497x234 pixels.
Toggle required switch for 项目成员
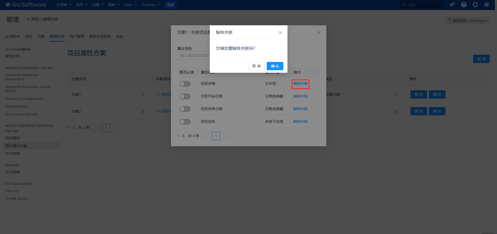coord(185,122)
